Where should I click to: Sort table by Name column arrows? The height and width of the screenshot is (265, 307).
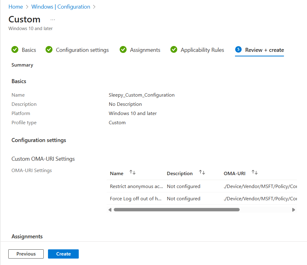coord(133,173)
